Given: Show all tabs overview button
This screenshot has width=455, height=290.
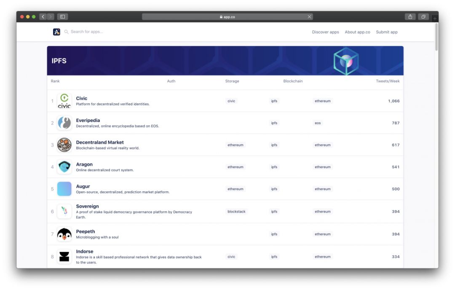Looking at the screenshot, I should (423, 16).
